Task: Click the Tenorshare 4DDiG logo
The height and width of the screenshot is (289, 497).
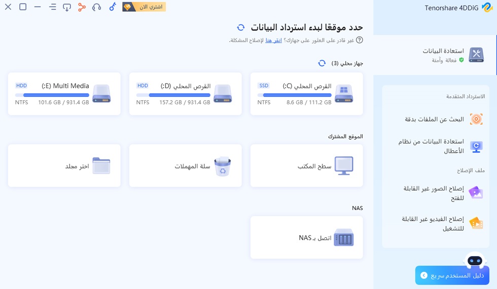Action: point(487,8)
